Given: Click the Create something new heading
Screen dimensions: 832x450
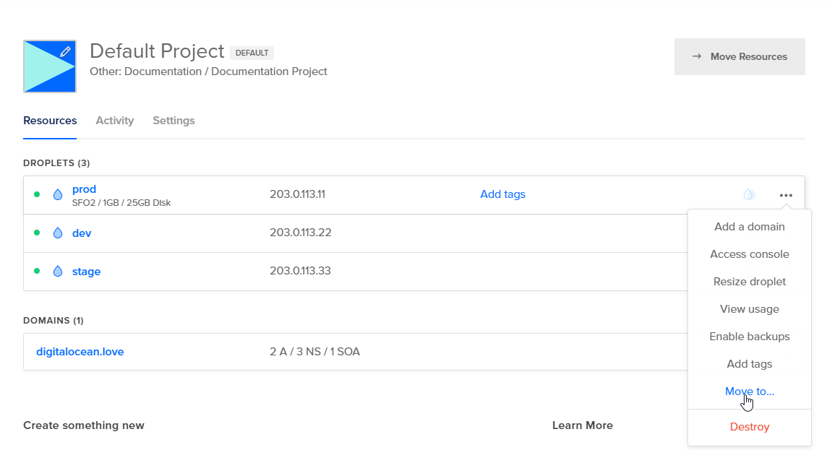Looking at the screenshot, I should [84, 425].
